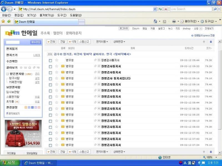Click the browser Forward arrow button

coord(10,9)
